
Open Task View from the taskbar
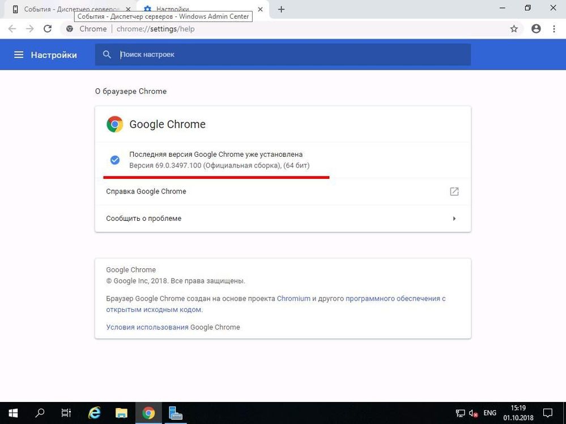tap(66, 413)
